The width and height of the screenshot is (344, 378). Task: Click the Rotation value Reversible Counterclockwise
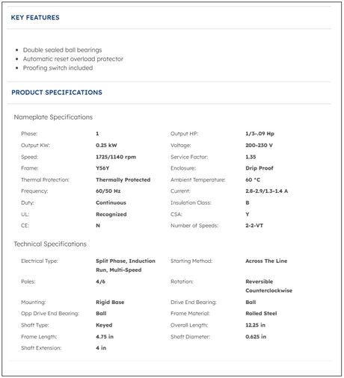tap(268, 286)
